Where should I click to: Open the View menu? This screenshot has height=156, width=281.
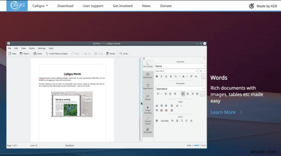pyautogui.click(x=24, y=48)
